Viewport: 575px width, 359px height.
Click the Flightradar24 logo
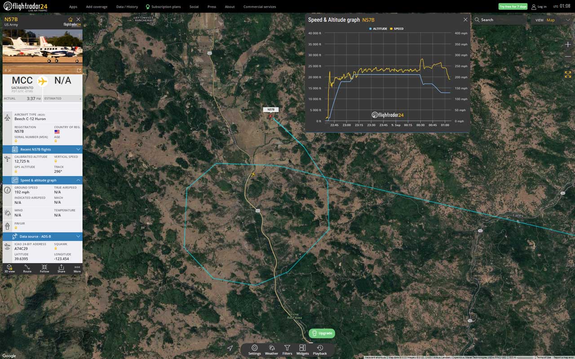[x=26, y=7]
